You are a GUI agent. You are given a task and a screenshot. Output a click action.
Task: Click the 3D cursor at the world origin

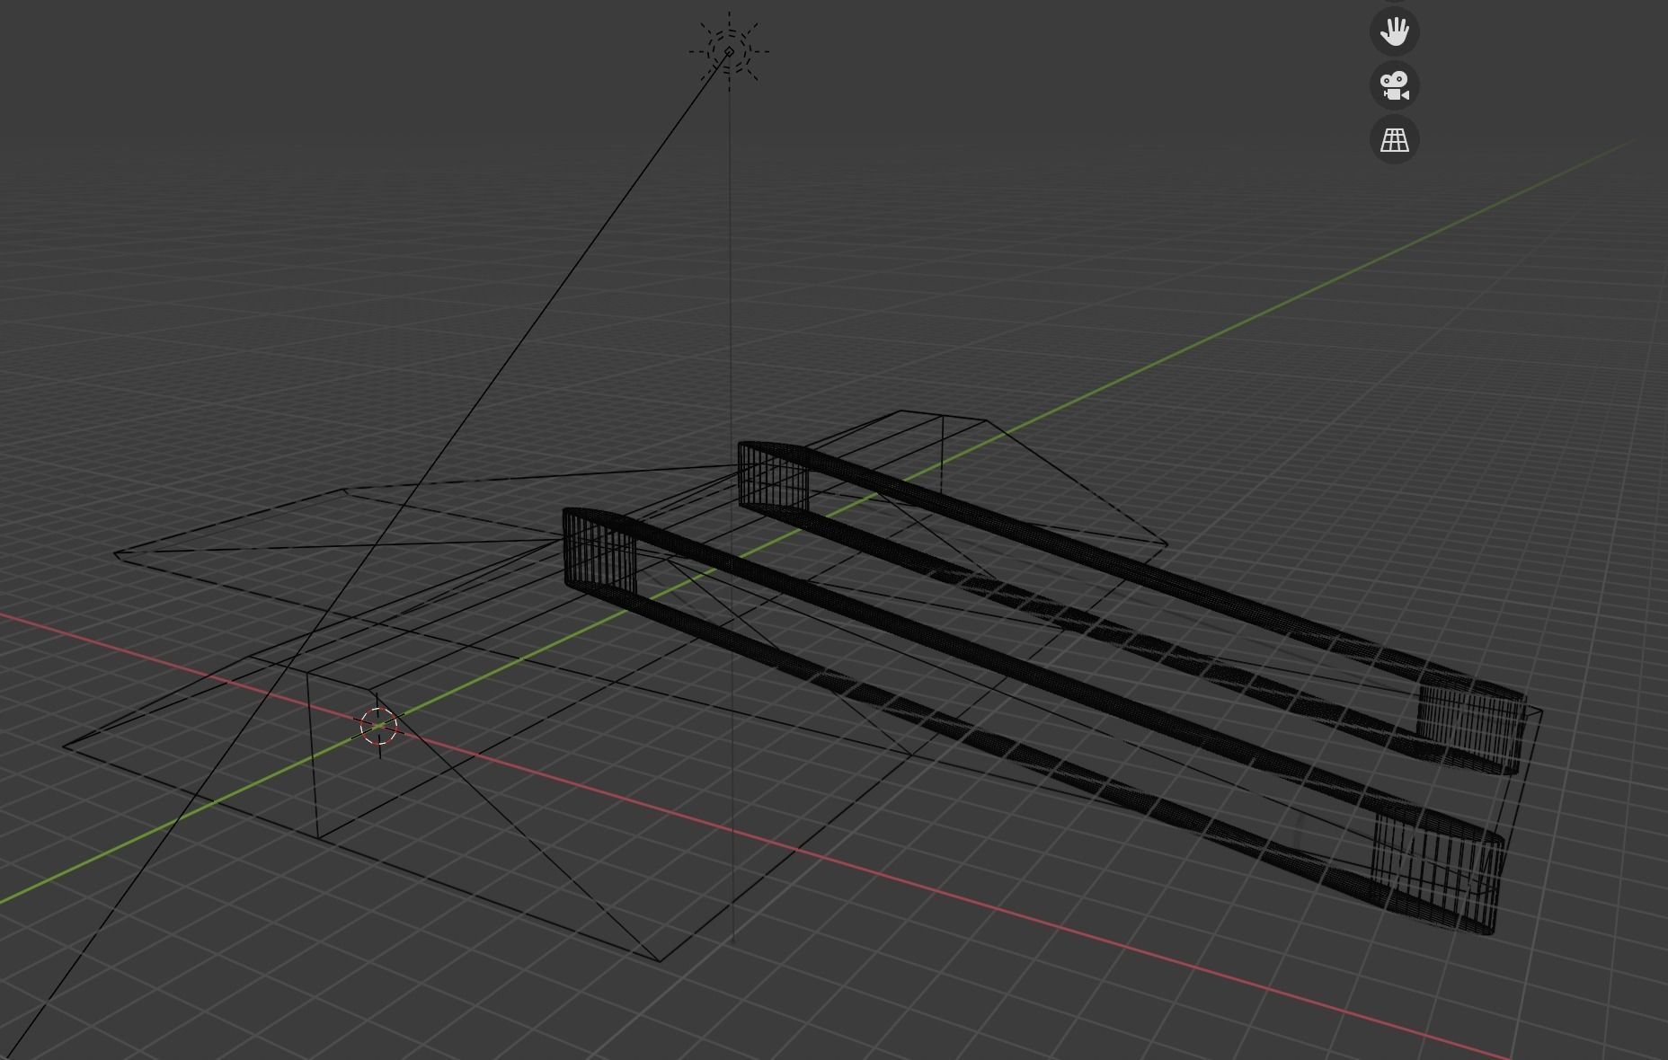click(379, 726)
